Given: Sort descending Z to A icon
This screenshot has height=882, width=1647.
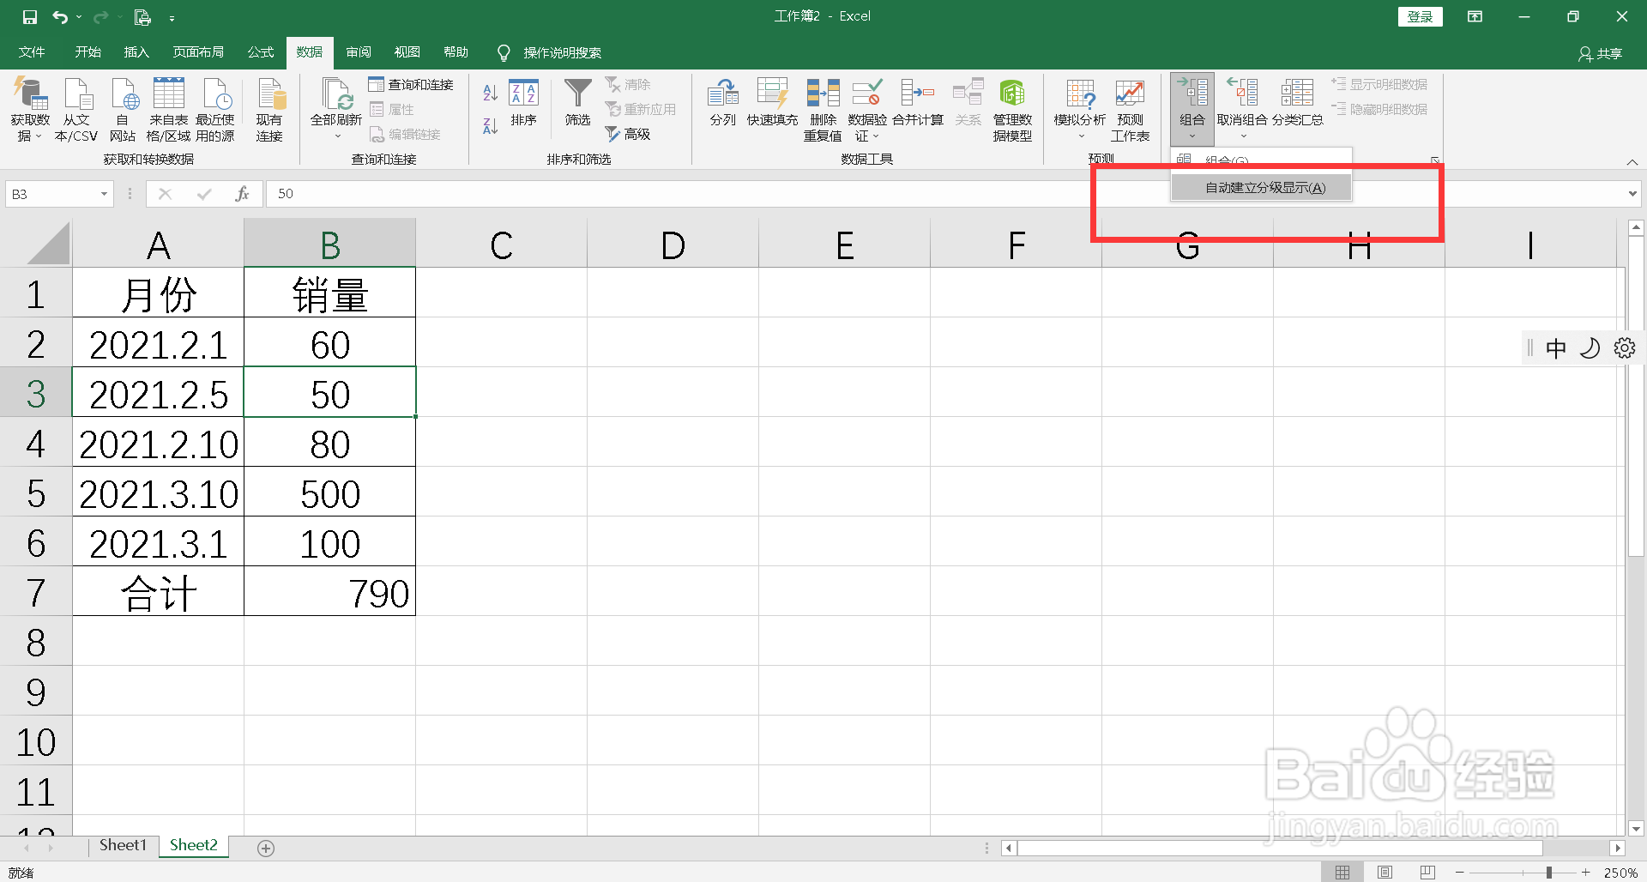Looking at the screenshot, I should coord(490,125).
